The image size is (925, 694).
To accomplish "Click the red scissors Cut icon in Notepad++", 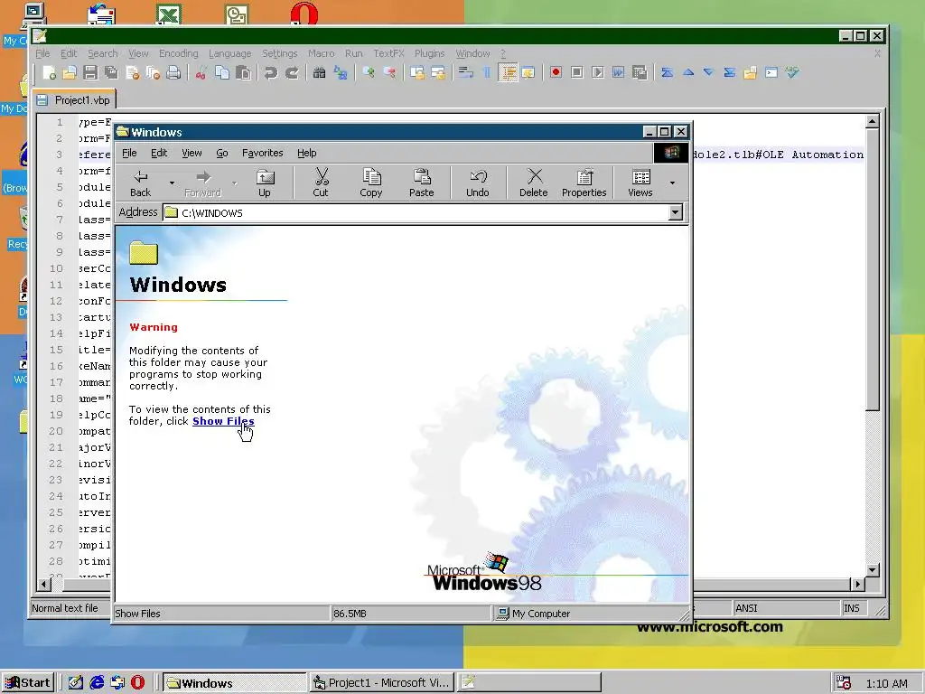I will [201, 73].
